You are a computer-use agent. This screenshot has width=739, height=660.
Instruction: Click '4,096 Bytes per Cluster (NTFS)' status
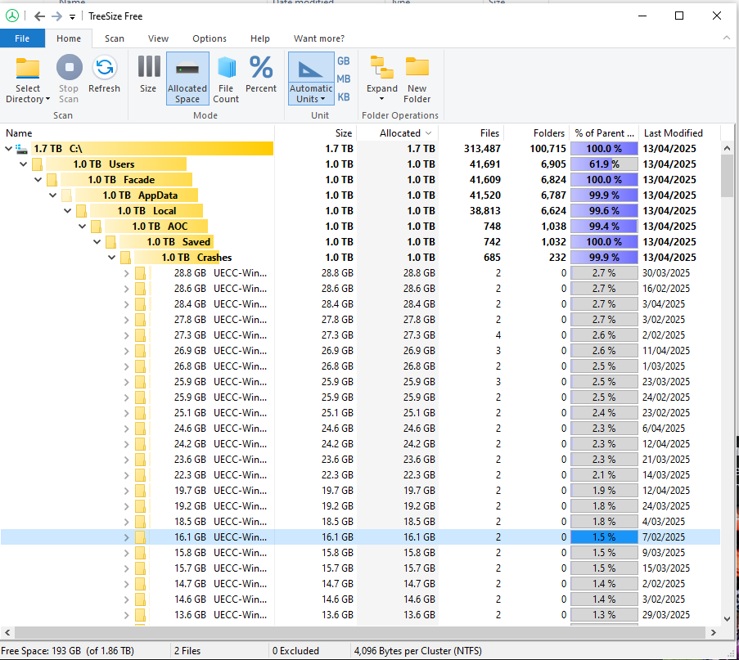417,651
